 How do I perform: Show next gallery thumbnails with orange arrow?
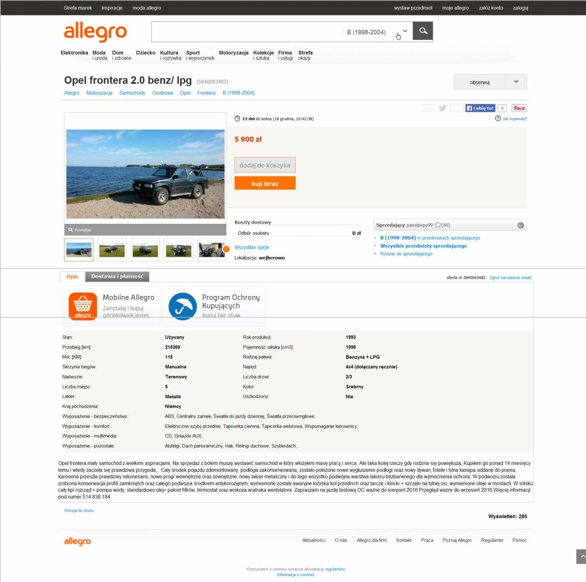pos(226,249)
